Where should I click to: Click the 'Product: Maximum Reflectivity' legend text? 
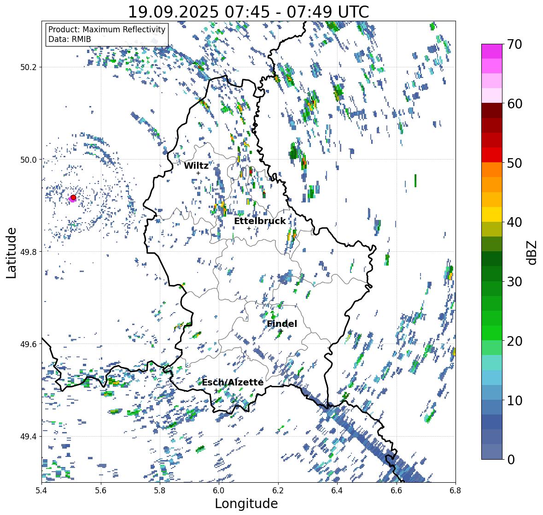click(107, 30)
